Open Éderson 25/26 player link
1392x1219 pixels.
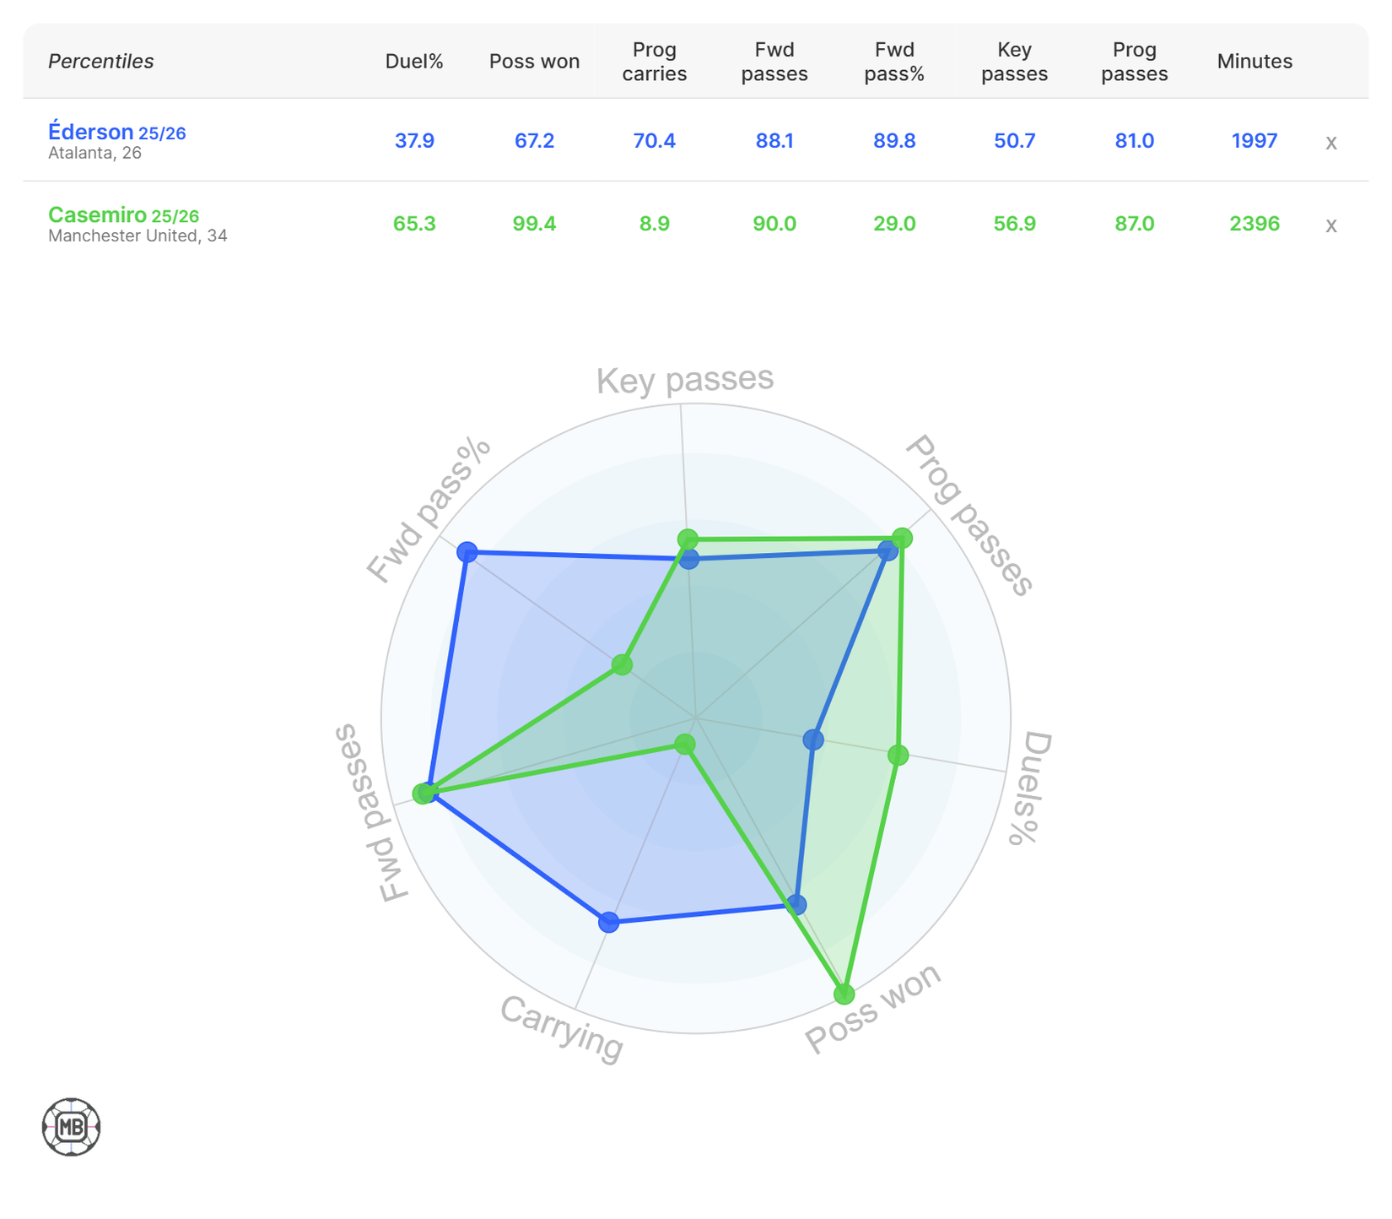point(116,133)
